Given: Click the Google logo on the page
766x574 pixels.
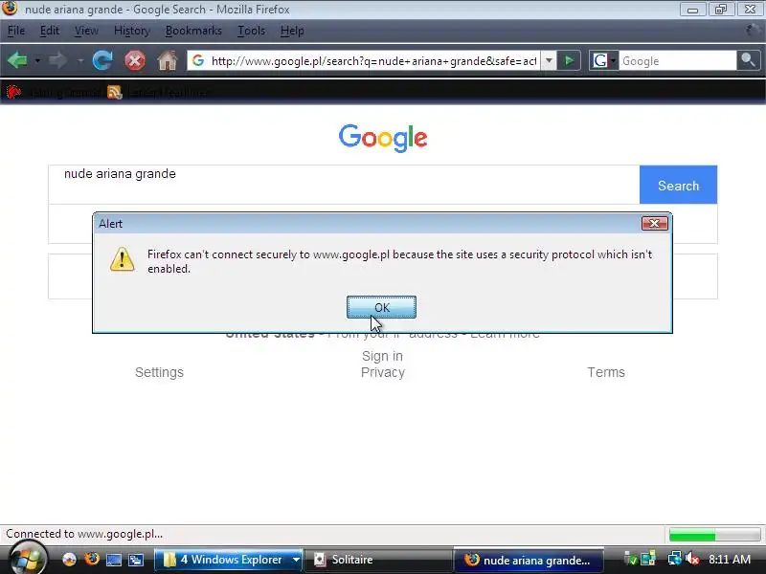Looking at the screenshot, I should pyautogui.click(x=383, y=138).
